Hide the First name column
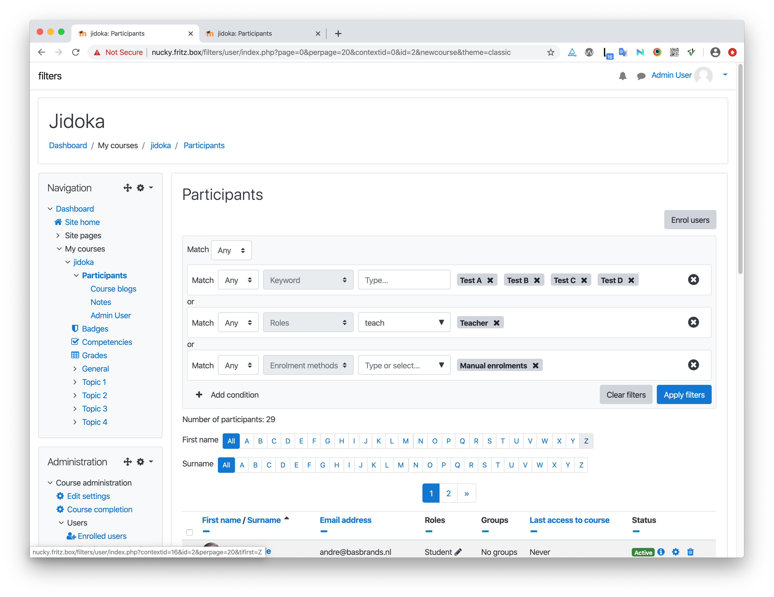Image resolution: width=774 pixels, height=597 pixels. point(206,531)
